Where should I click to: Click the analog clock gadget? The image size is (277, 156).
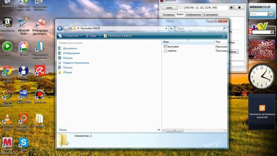coord(261,76)
